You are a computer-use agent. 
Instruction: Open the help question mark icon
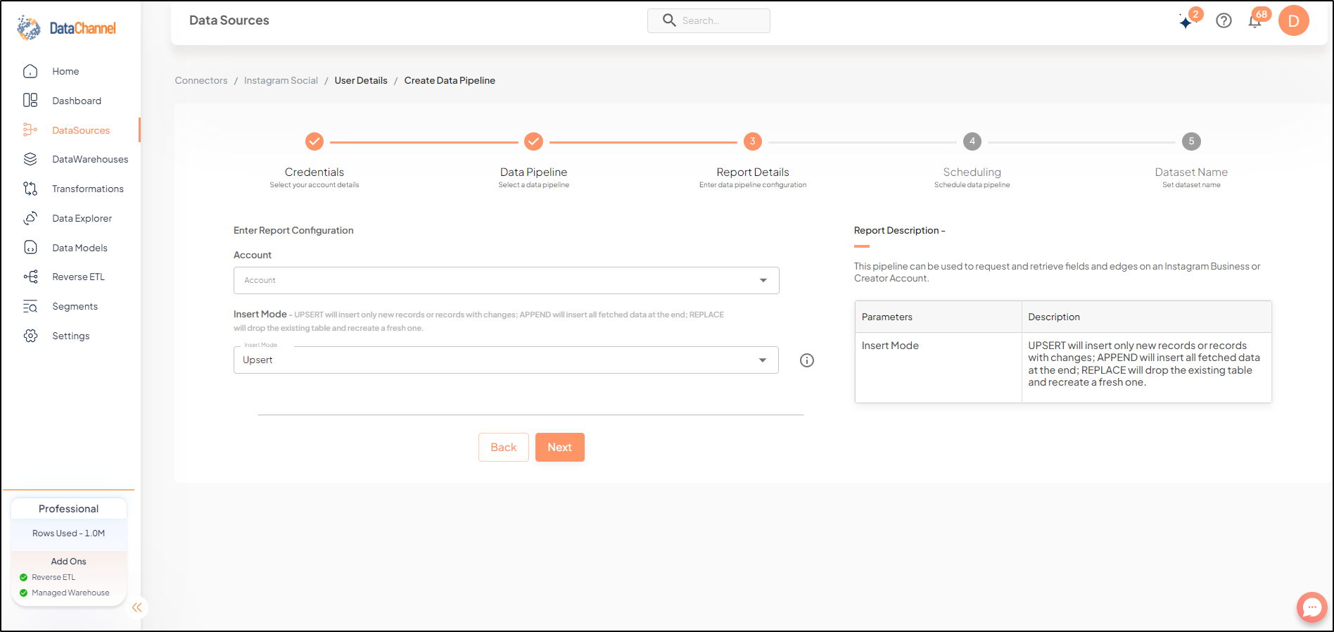coord(1224,21)
